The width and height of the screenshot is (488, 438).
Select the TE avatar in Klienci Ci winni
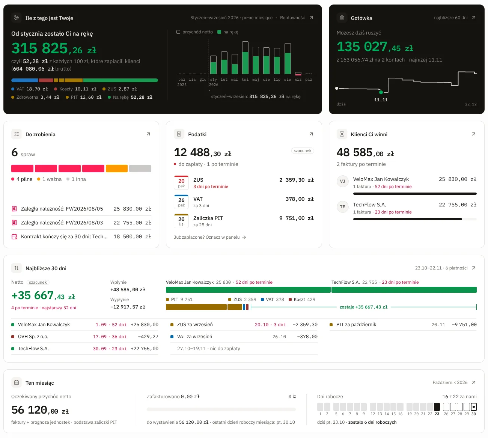click(x=342, y=207)
